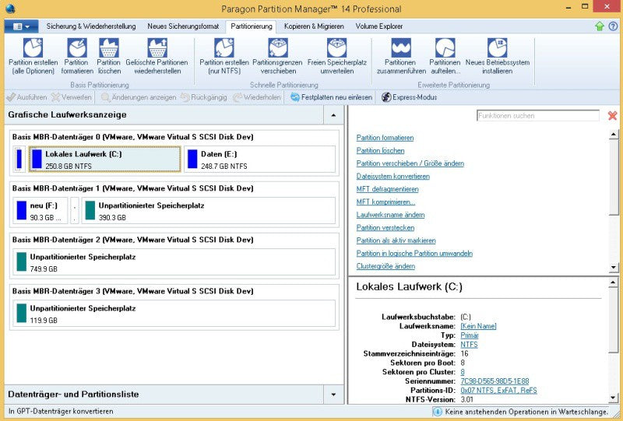The image size is (623, 421).
Task: Click Basis MBR-Datenträger 2 header
Action: coord(132,240)
